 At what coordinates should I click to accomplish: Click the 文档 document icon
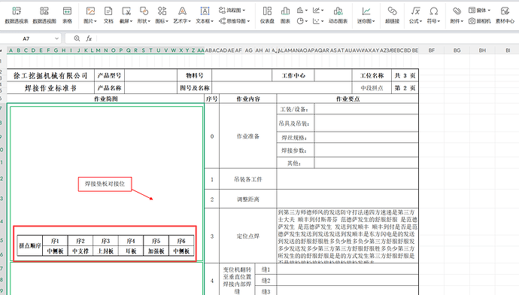click(x=108, y=15)
